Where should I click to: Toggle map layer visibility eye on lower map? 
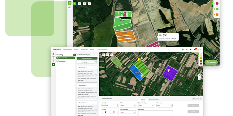[x=104, y=55]
